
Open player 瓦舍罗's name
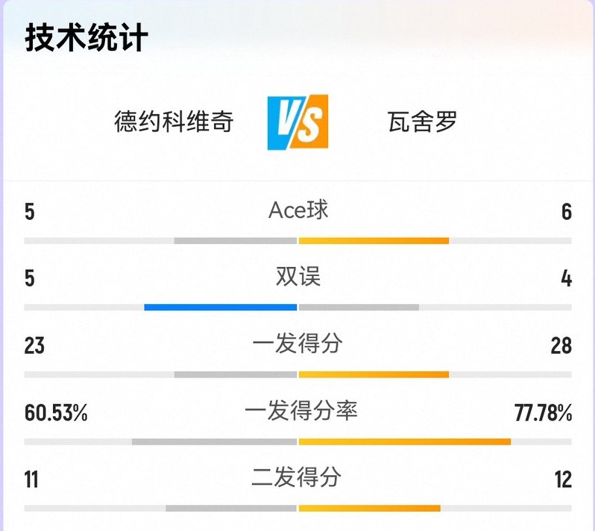click(x=422, y=121)
